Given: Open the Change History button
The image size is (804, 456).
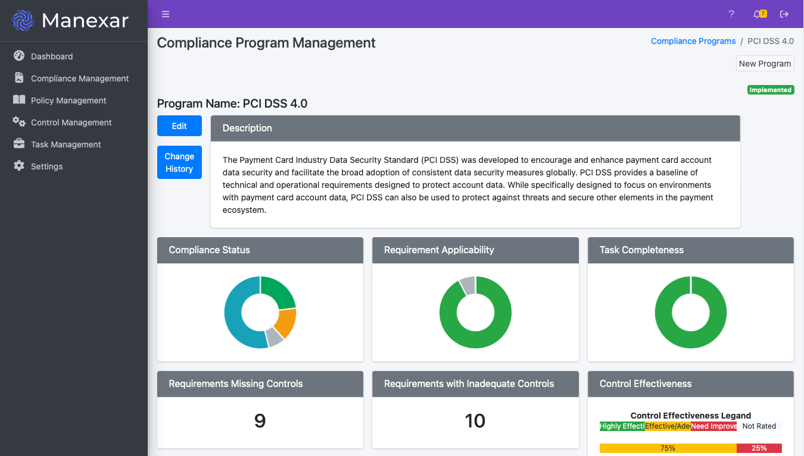Looking at the screenshot, I should tap(179, 162).
